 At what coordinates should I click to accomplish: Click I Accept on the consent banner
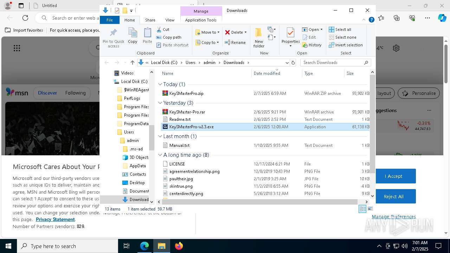pyautogui.click(x=393, y=176)
